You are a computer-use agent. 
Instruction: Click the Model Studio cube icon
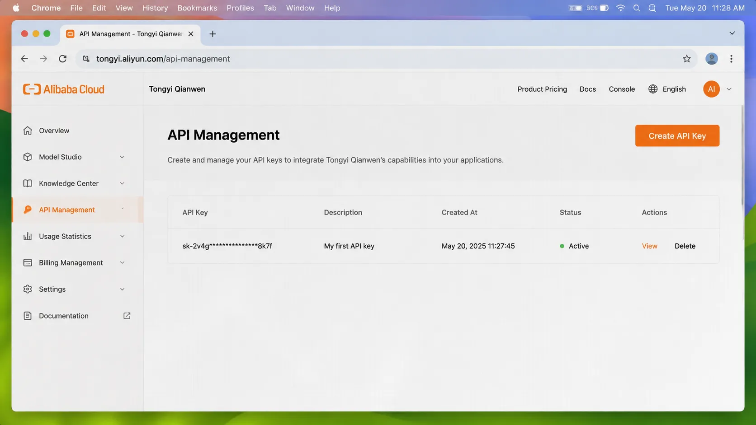pos(28,157)
